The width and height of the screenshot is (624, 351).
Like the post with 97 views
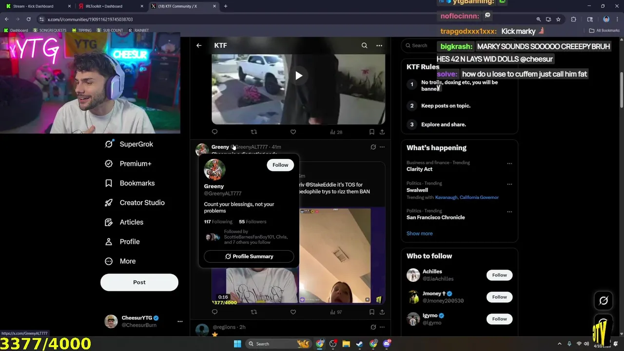[x=293, y=312]
